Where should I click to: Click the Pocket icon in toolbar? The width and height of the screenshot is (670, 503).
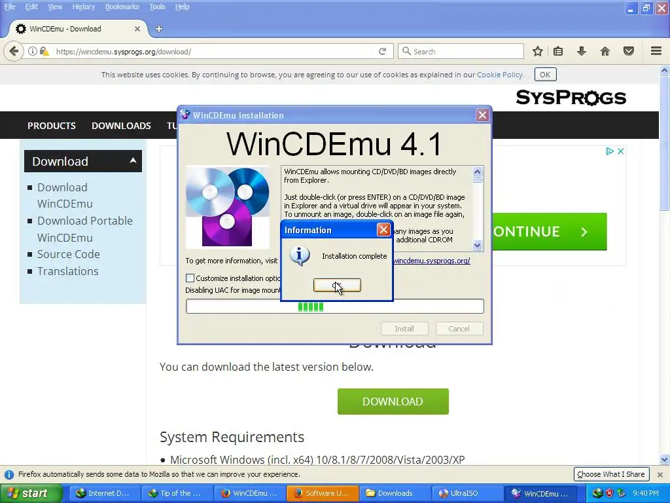coord(629,51)
